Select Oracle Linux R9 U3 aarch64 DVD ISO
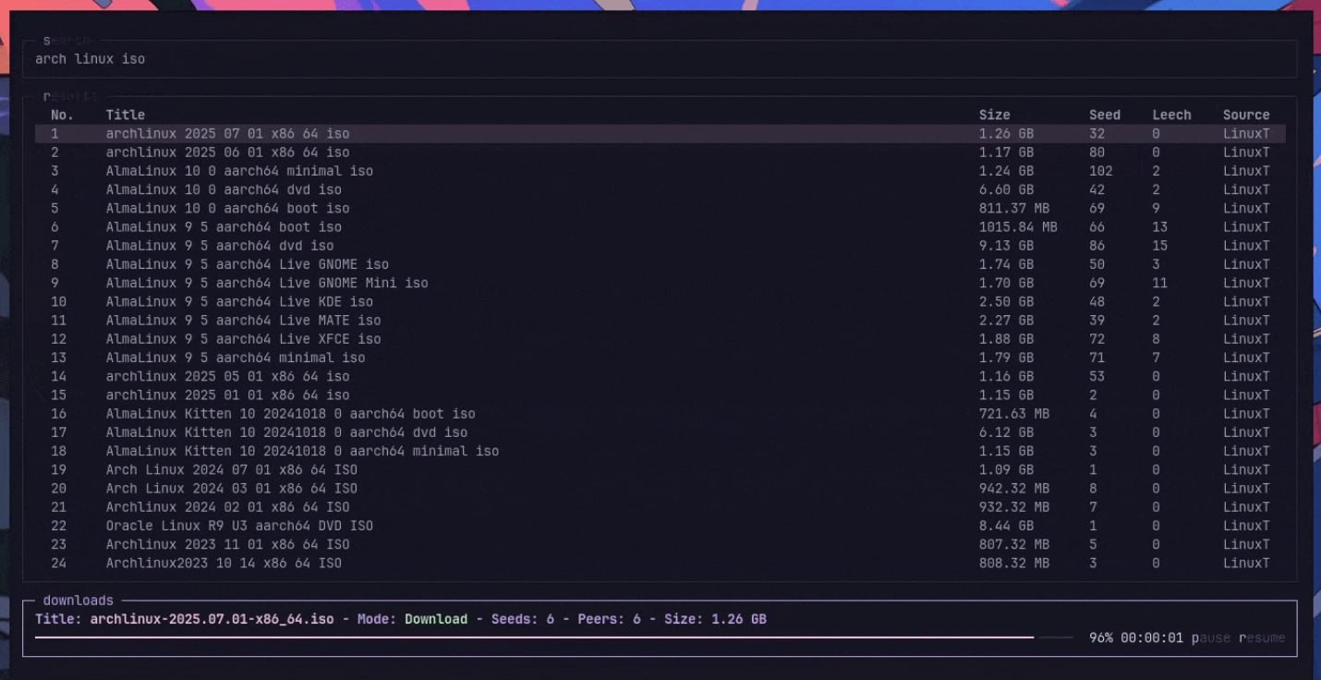The height and width of the screenshot is (680, 1321). click(239, 526)
